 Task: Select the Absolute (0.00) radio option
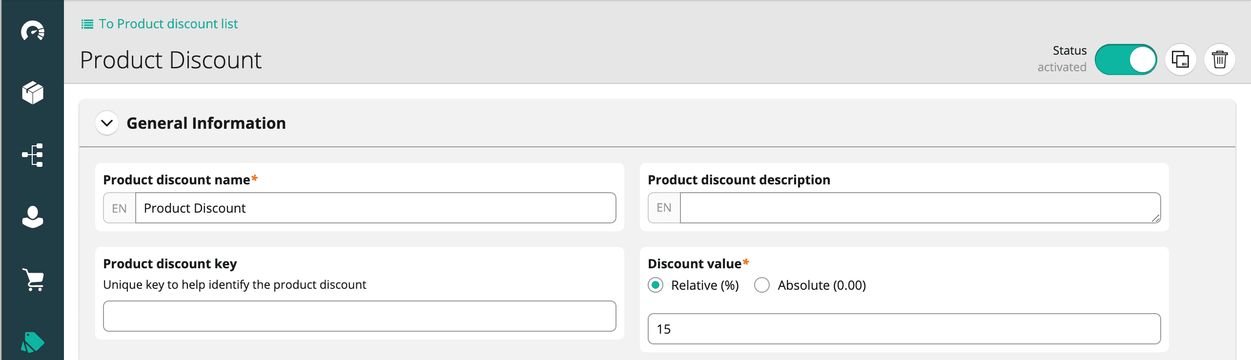(x=762, y=285)
